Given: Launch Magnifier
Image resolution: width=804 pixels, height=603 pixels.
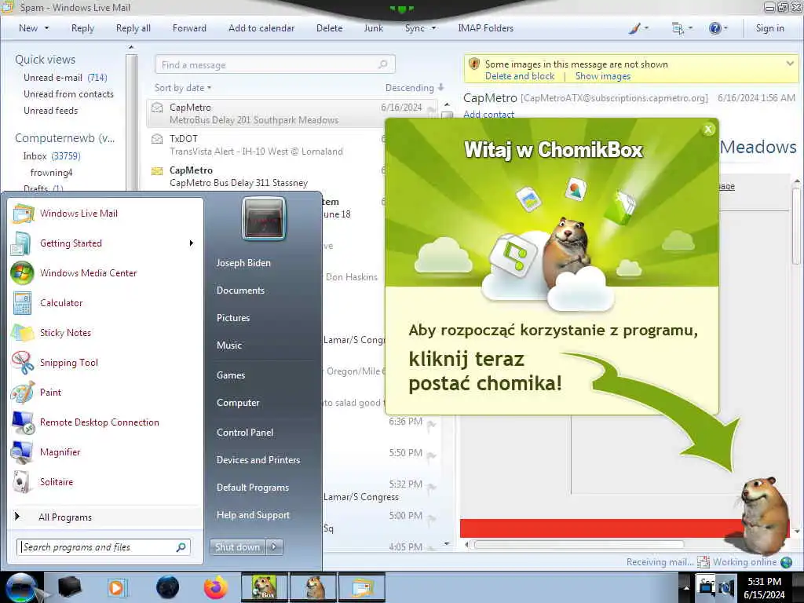Looking at the screenshot, I should point(60,451).
